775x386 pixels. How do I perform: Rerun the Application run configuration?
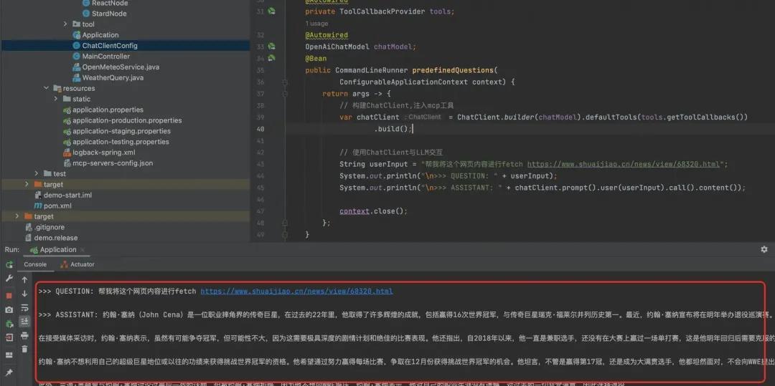click(9, 265)
